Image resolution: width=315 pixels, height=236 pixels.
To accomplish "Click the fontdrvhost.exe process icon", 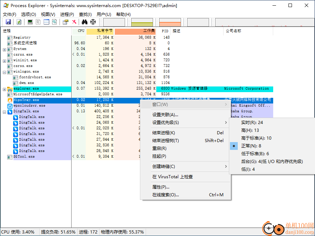I will point(16,78).
